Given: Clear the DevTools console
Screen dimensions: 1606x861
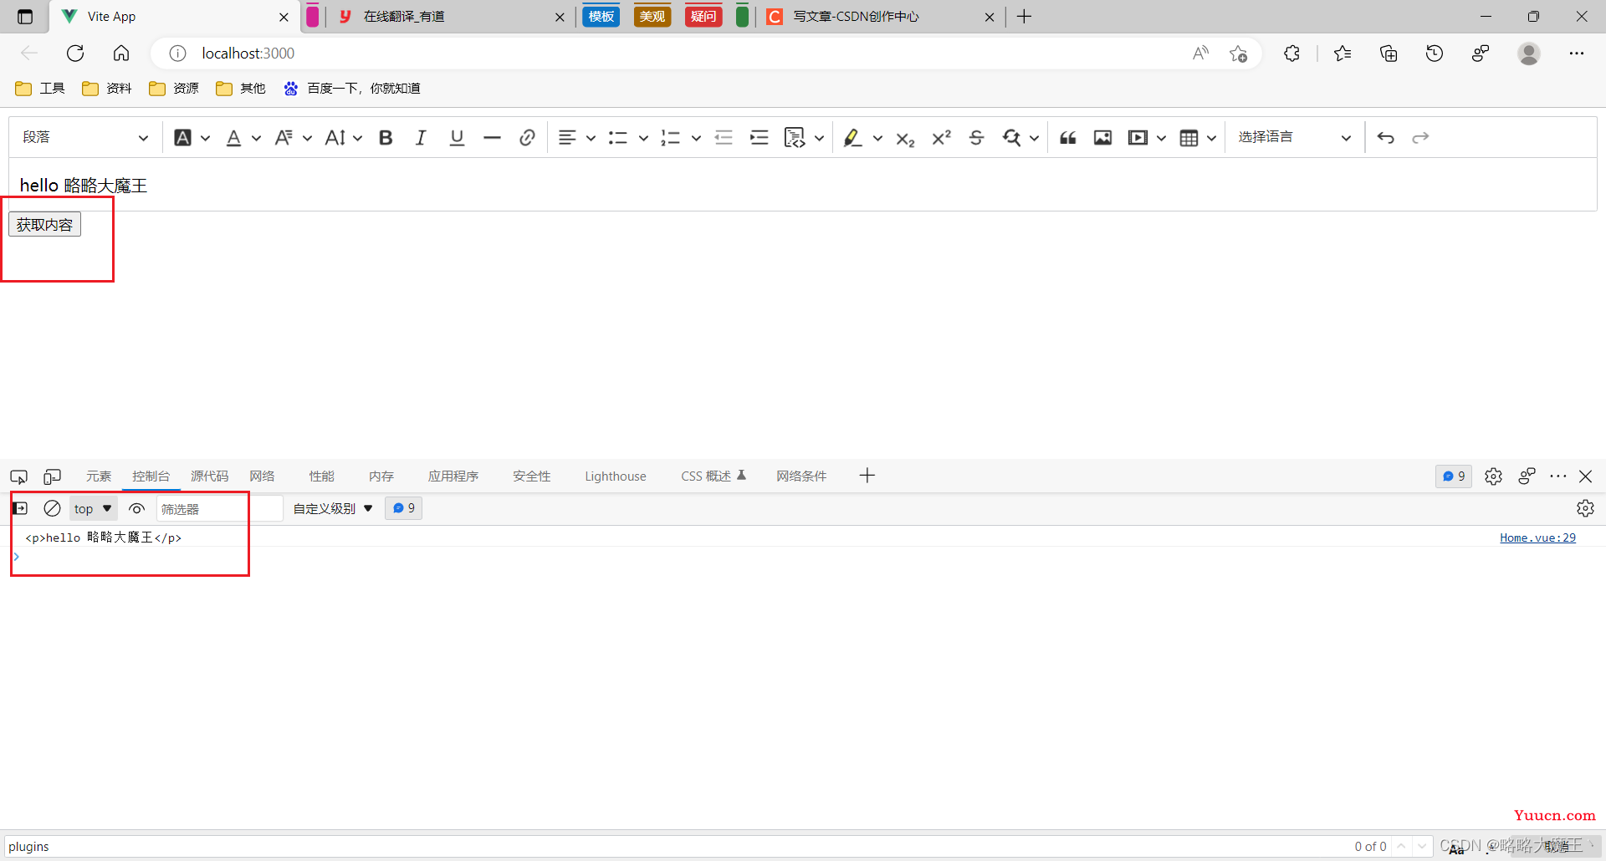Looking at the screenshot, I should pyautogui.click(x=52, y=508).
